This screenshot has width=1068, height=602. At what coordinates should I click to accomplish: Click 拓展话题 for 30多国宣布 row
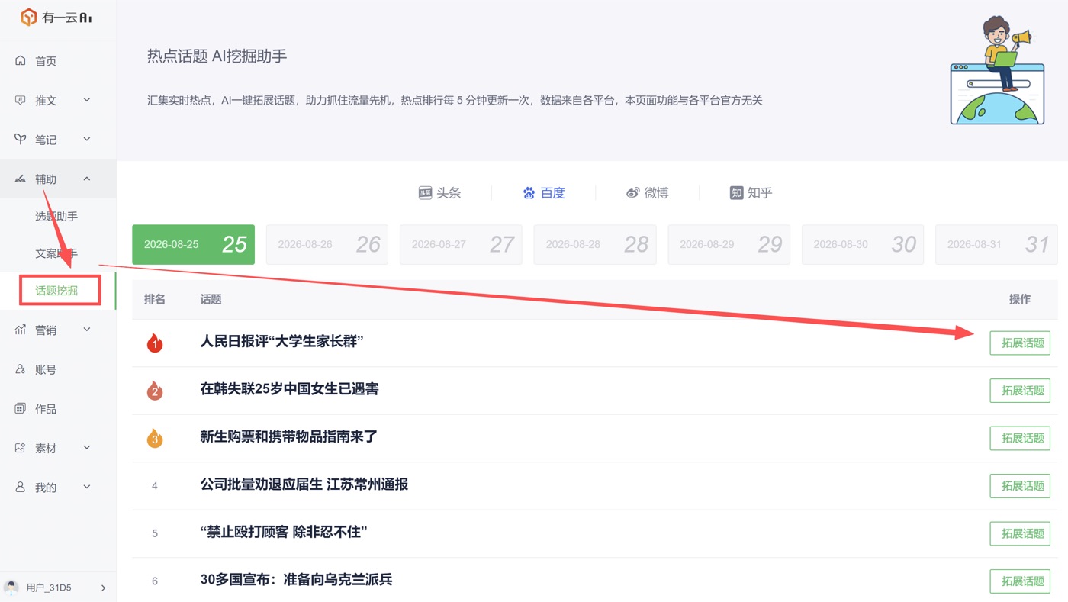point(1020,581)
